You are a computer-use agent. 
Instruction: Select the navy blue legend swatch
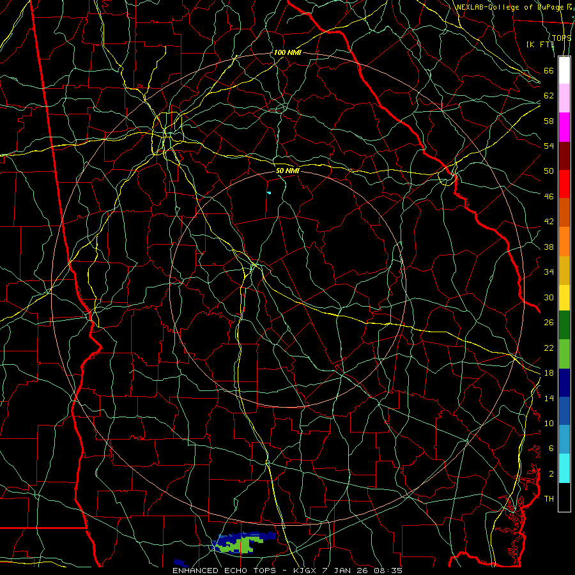[x=564, y=383]
